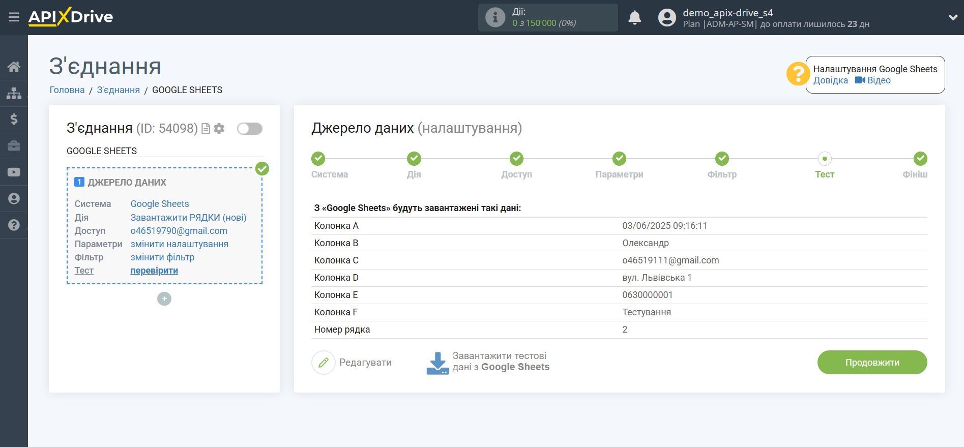Click змінити налаштування link
Viewport: 964px width, 447px height.
tap(180, 244)
